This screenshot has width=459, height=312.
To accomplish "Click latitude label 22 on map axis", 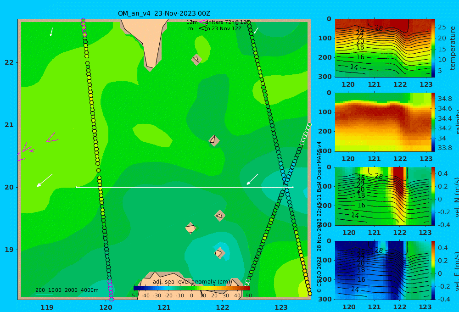I will point(9,62).
